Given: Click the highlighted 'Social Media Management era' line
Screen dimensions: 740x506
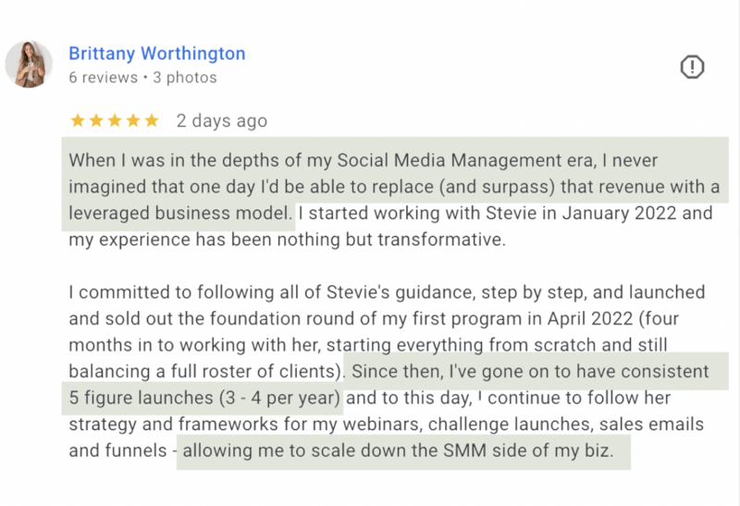Looking at the screenshot, I should 363,160.
